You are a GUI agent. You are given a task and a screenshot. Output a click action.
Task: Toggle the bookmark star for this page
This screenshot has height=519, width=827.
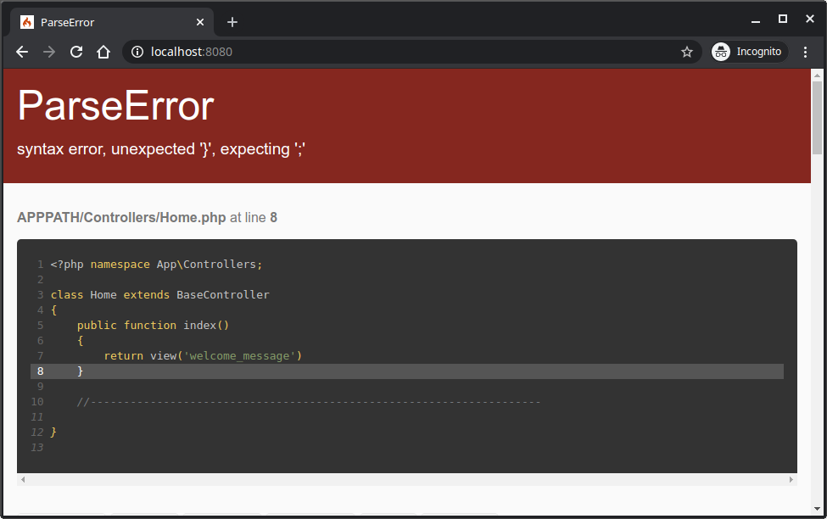687,52
